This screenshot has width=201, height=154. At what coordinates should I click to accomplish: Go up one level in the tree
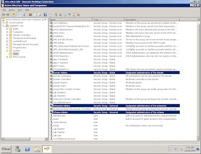click(14, 15)
